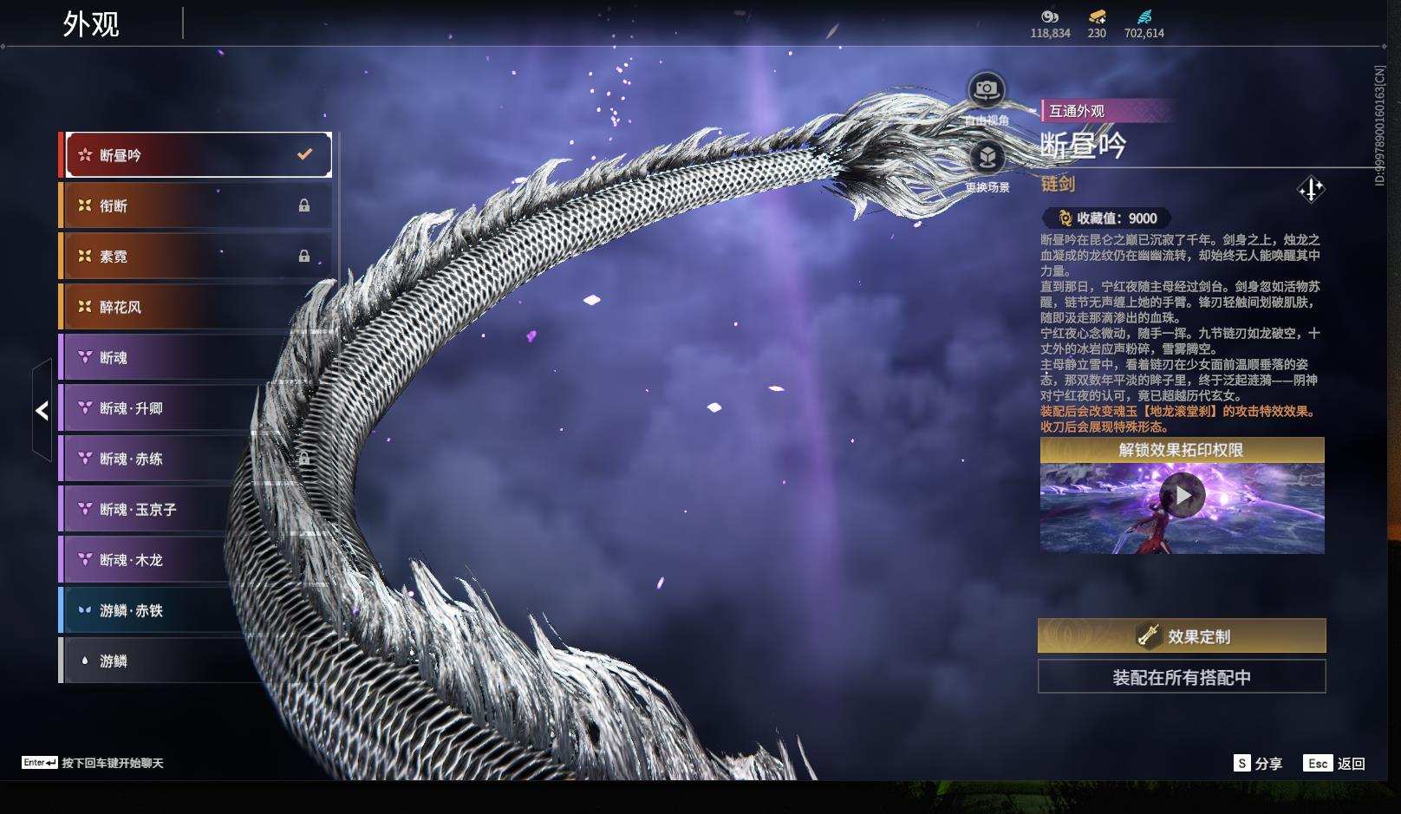Click the checkmark on the 断昼吟 entry

click(303, 153)
